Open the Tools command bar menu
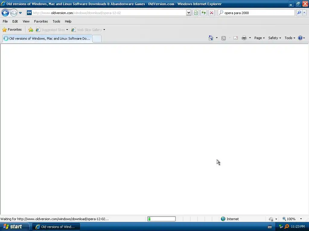This screenshot has height=231, width=309. click(290, 38)
